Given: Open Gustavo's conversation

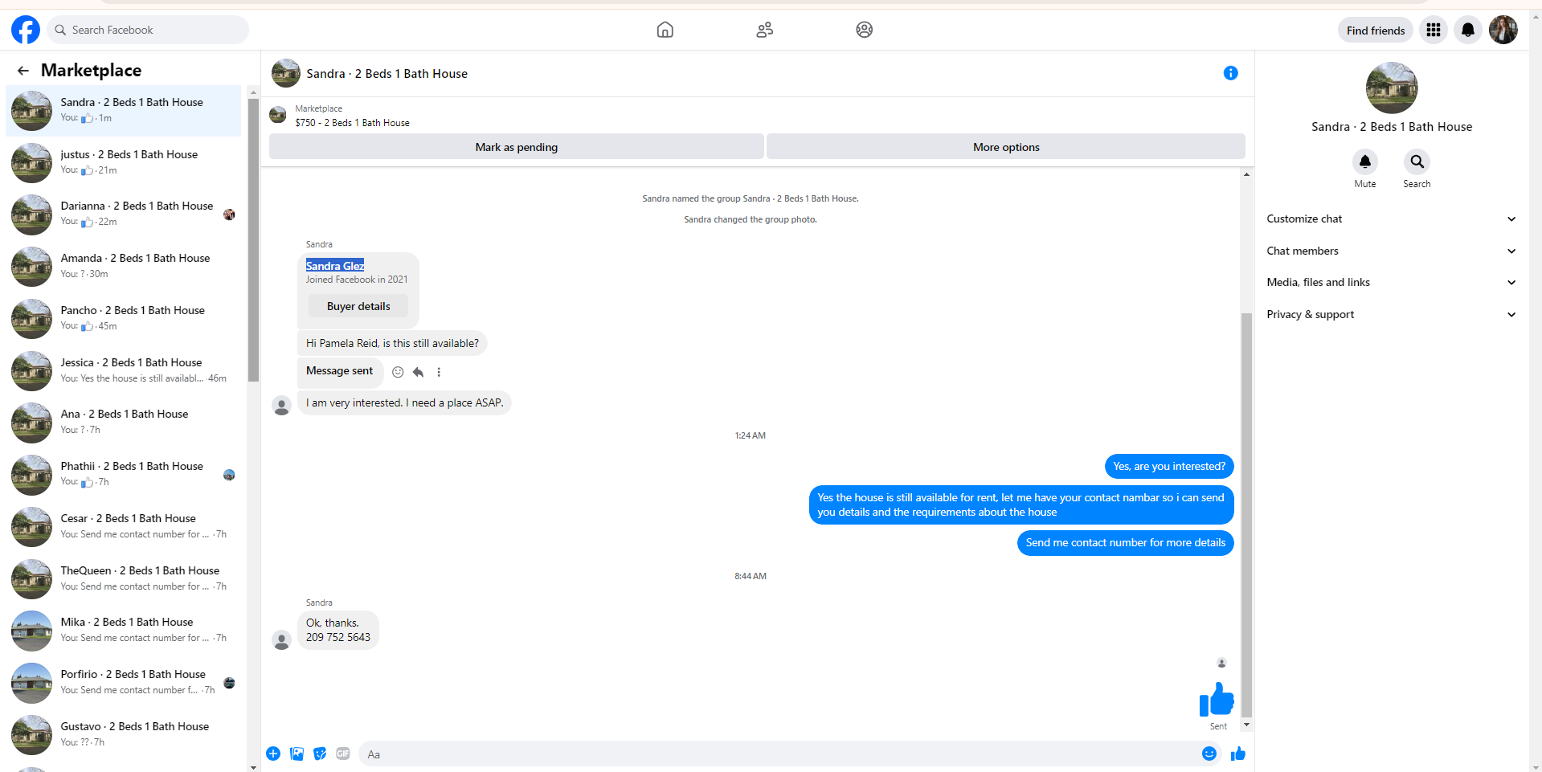Looking at the screenshot, I should point(124,734).
